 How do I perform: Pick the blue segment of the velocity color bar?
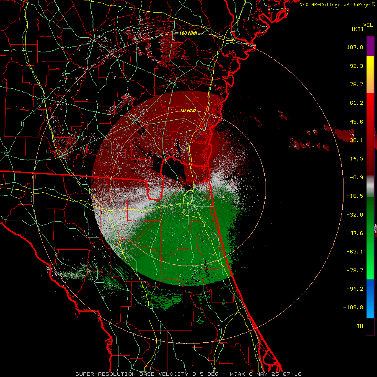click(370, 299)
